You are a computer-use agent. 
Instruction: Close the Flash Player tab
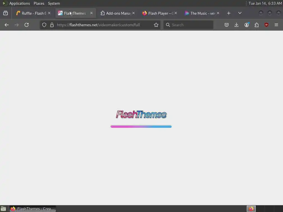pyautogui.click(x=176, y=13)
